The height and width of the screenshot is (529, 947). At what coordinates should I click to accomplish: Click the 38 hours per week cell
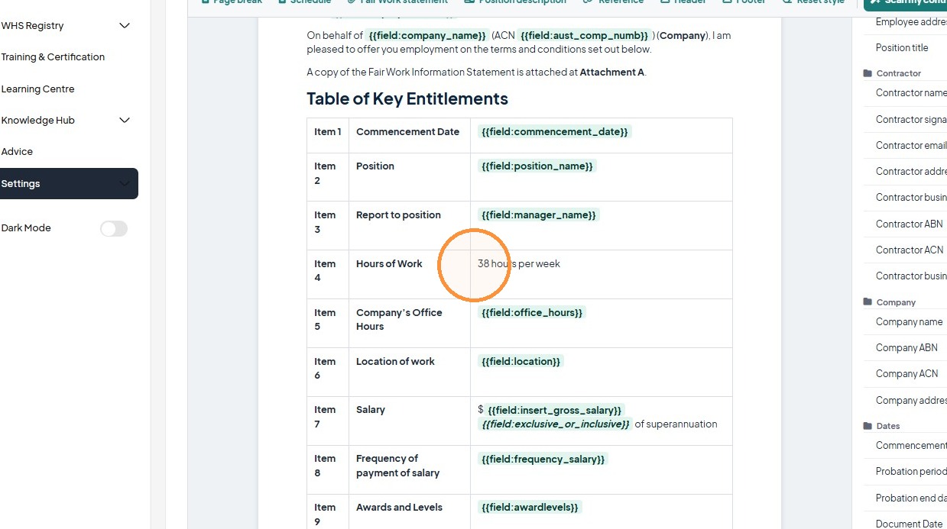tap(519, 264)
